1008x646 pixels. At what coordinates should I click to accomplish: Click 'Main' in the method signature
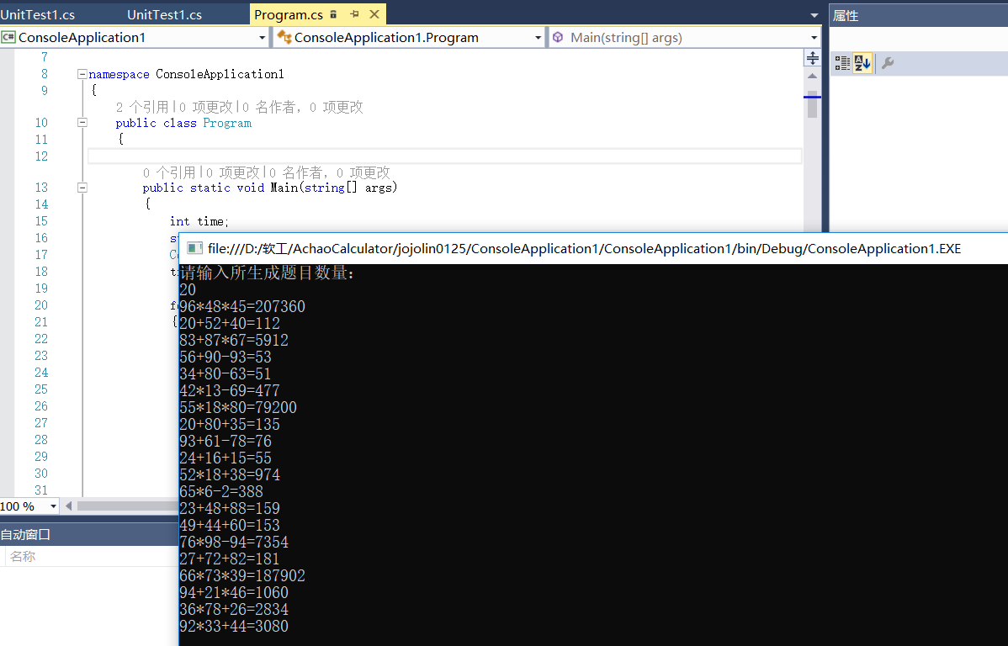coord(284,188)
